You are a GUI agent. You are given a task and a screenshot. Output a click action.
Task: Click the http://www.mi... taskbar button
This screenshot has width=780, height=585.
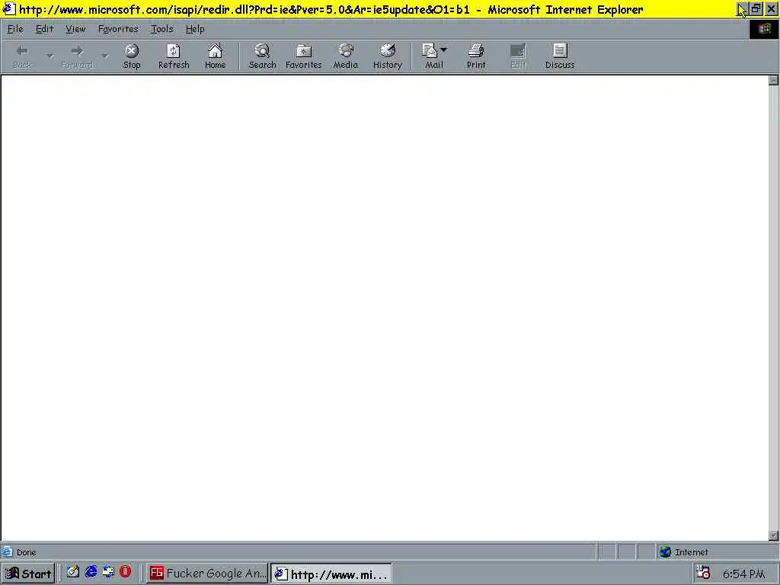pyautogui.click(x=331, y=574)
